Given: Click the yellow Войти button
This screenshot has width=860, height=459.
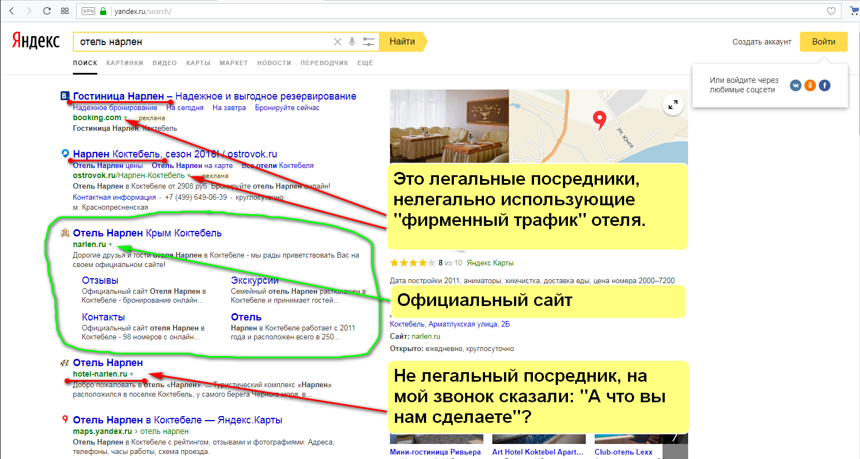Looking at the screenshot, I should tap(823, 42).
